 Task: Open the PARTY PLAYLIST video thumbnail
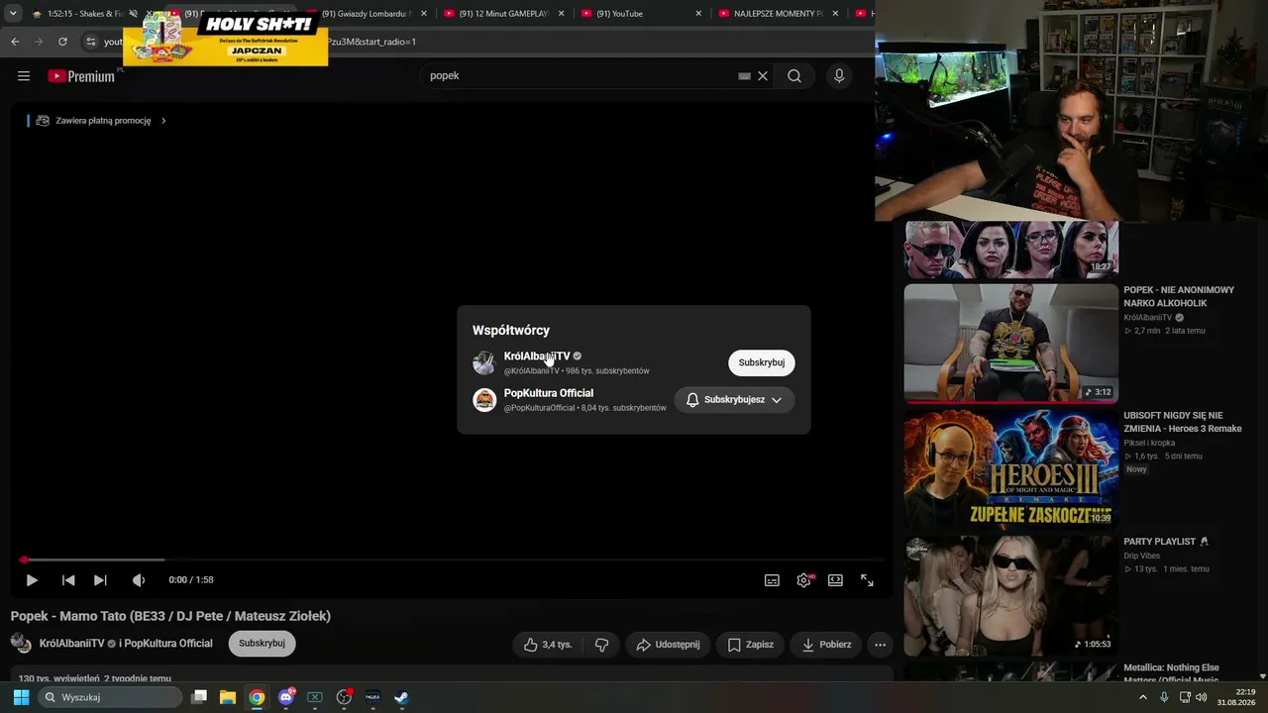1010,595
